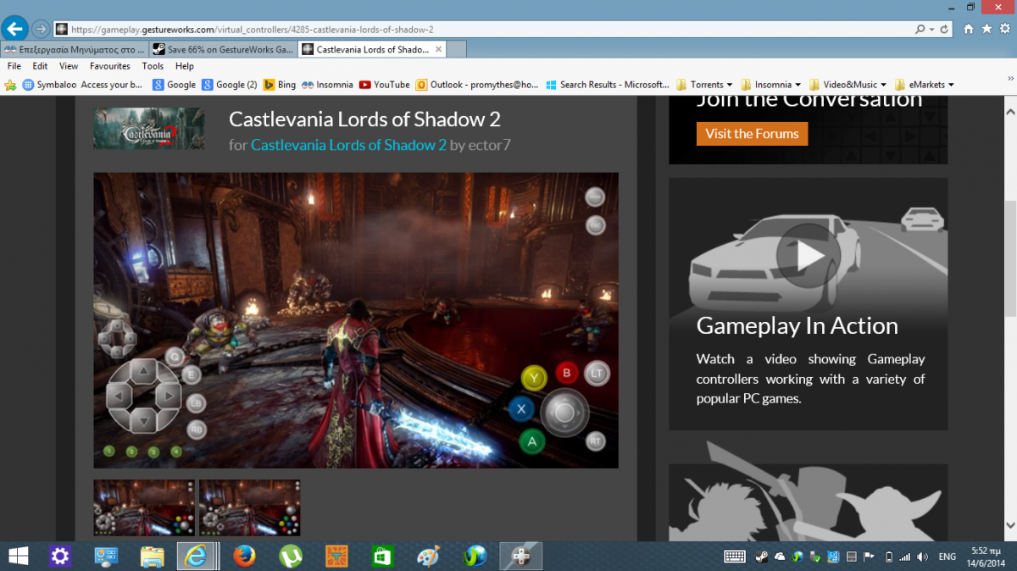Open the Home page via house icon
1017x571 pixels.
click(x=970, y=29)
